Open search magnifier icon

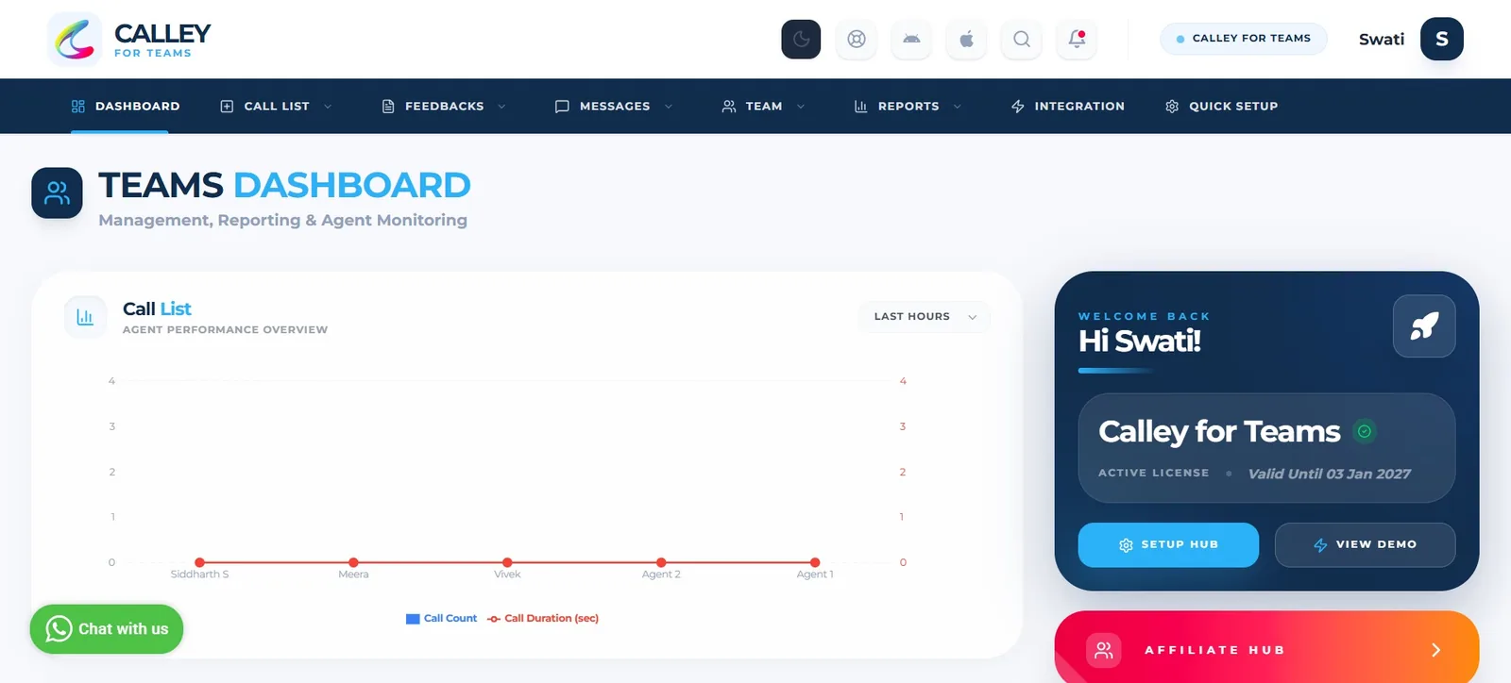point(1022,39)
